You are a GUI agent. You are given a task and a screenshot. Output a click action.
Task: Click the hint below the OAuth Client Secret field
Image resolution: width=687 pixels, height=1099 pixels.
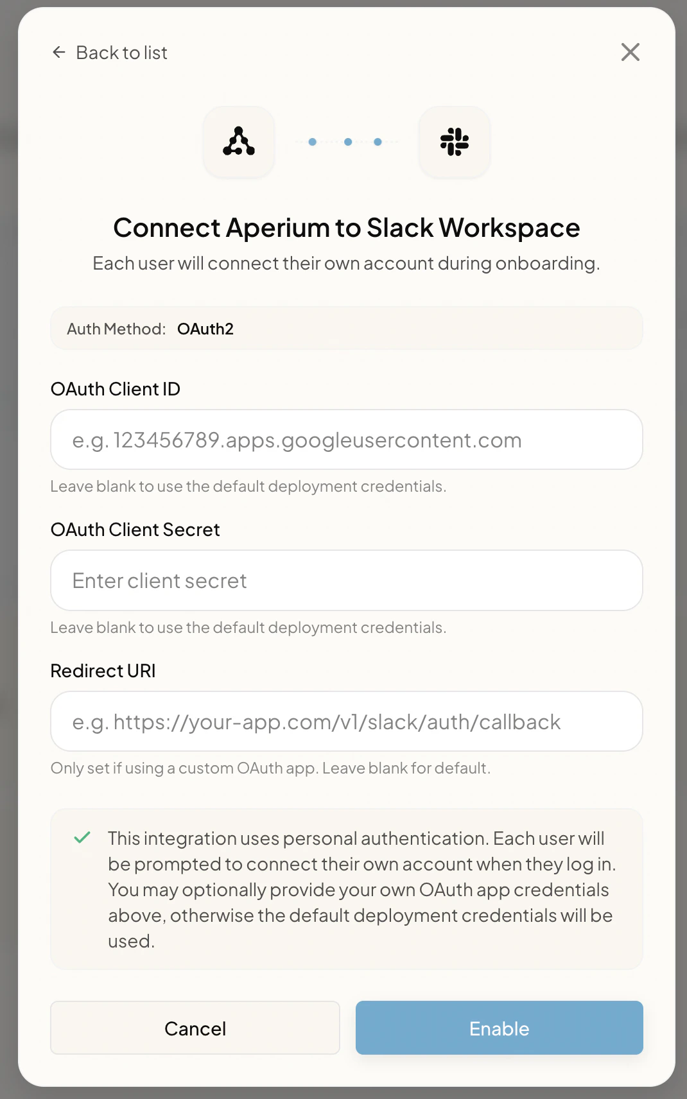(x=248, y=628)
